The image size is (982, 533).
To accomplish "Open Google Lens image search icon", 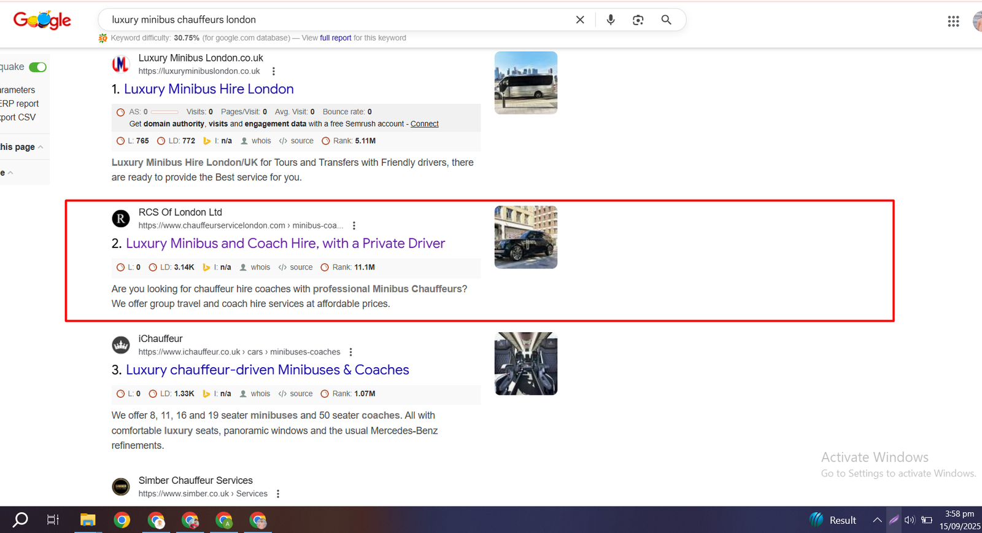I will (638, 20).
